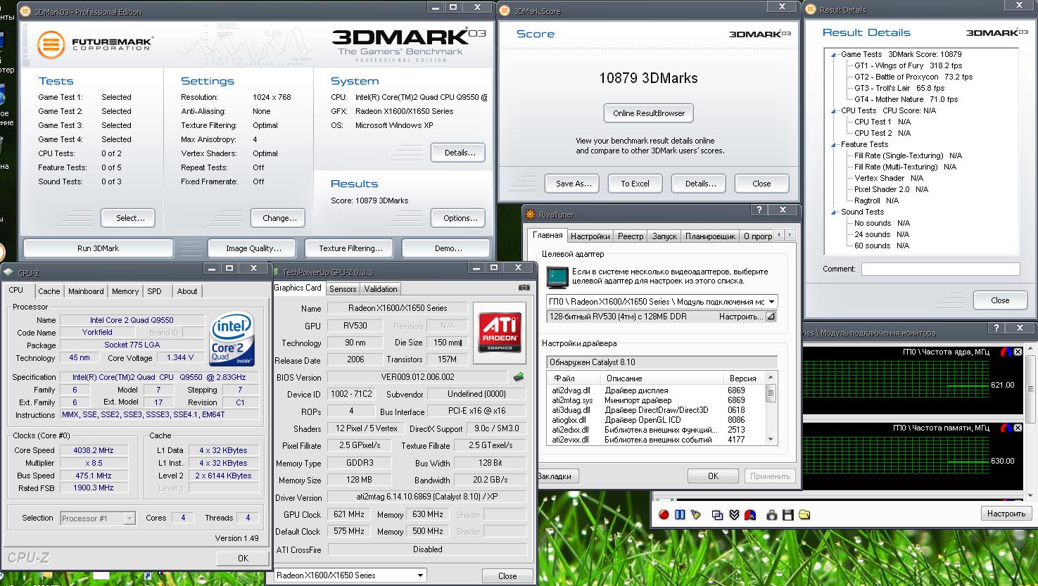Image resolution: width=1038 pixels, height=586 pixels.
Task: Open the Sensors tab in GPU-Z
Action: coord(343,289)
